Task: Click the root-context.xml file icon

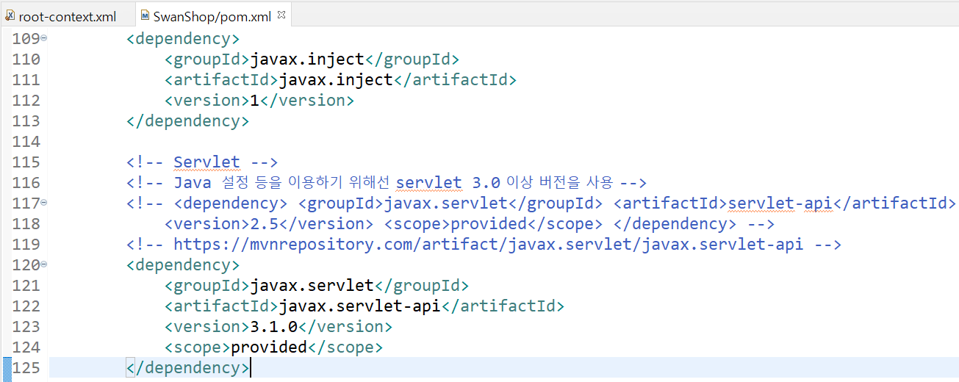Action: coord(10,15)
